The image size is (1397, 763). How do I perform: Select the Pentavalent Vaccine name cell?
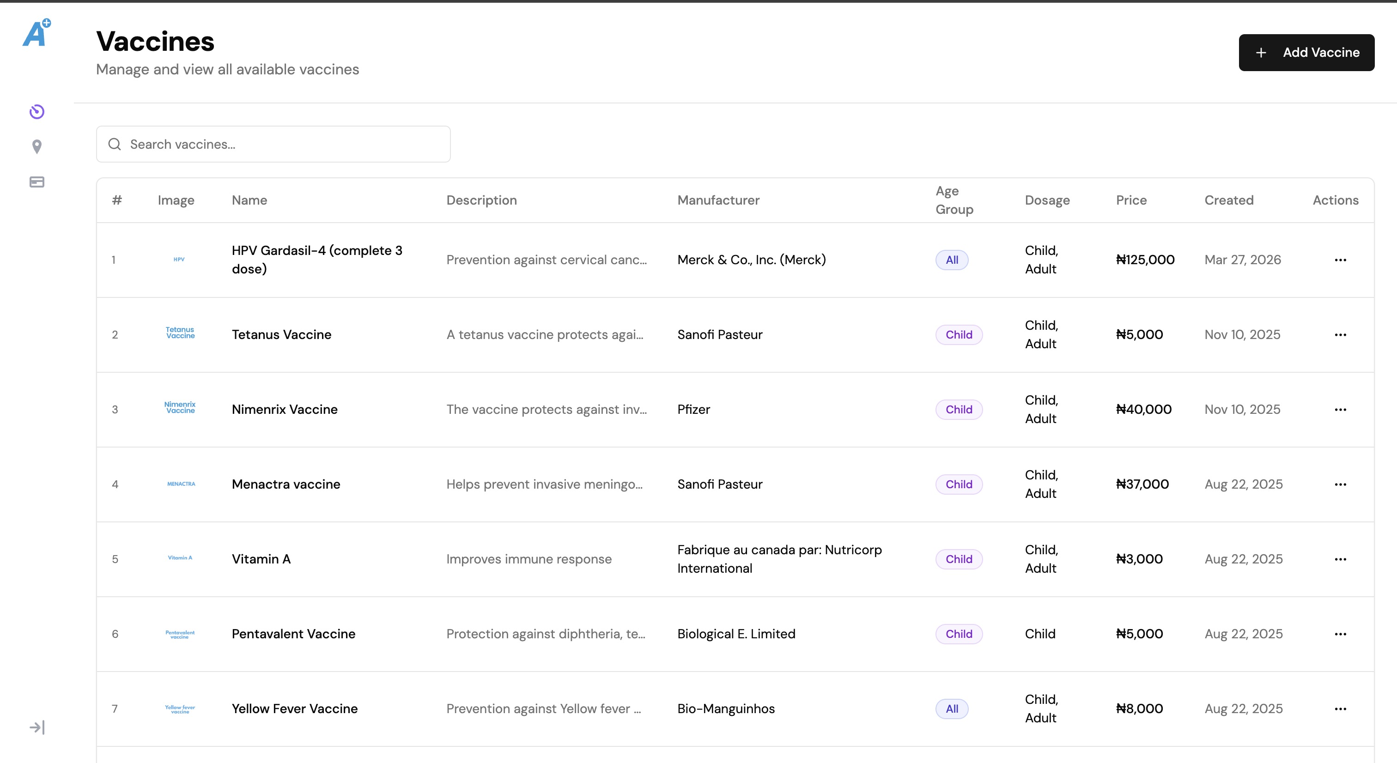[293, 634]
